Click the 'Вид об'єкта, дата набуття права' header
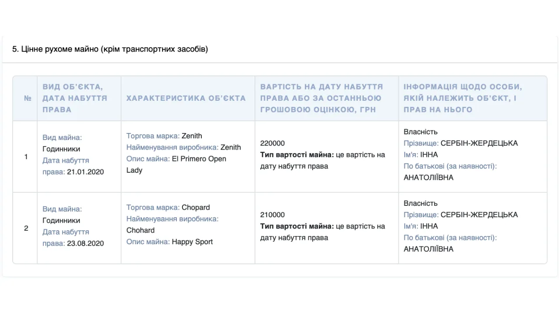Screen dimensions: 559x314 point(75,98)
